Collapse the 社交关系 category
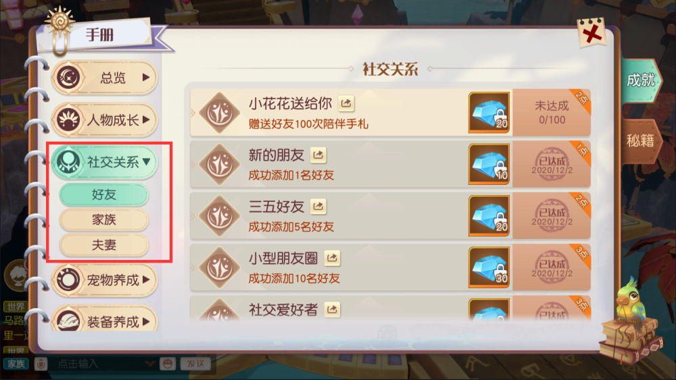676x380 pixels. [x=104, y=162]
